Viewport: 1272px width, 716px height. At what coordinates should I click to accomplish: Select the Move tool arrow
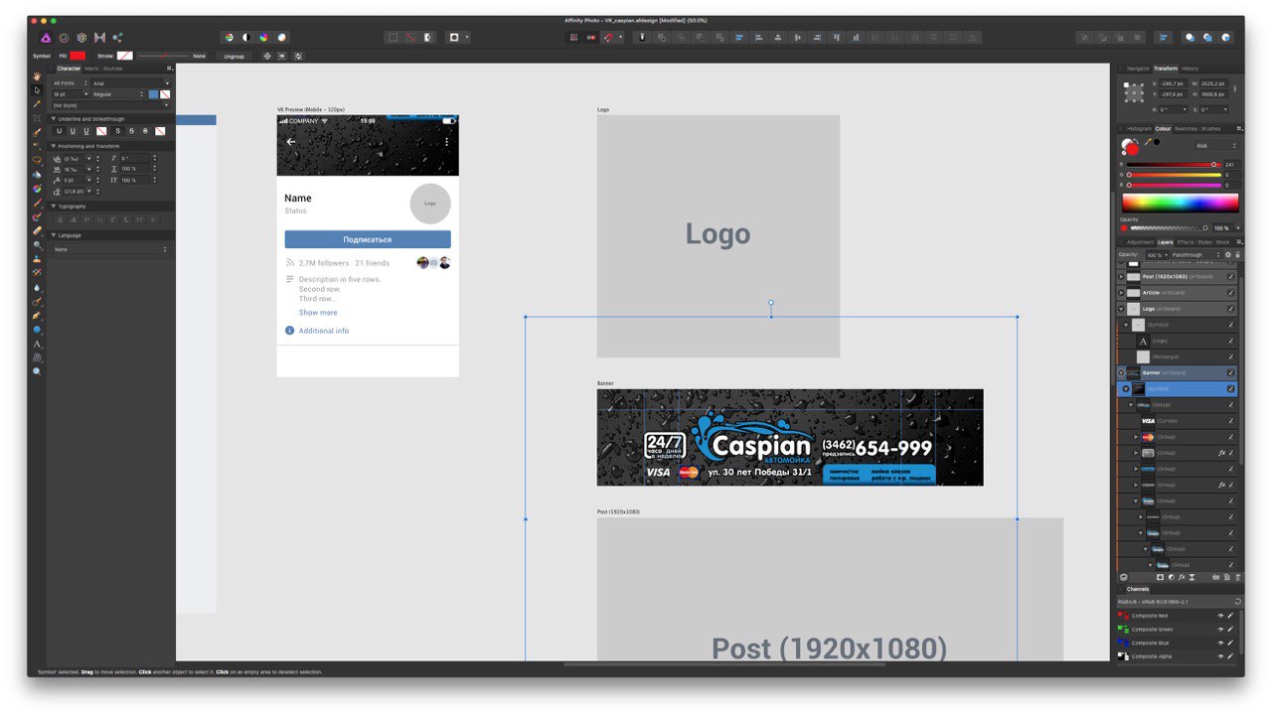click(x=37, y=89)
